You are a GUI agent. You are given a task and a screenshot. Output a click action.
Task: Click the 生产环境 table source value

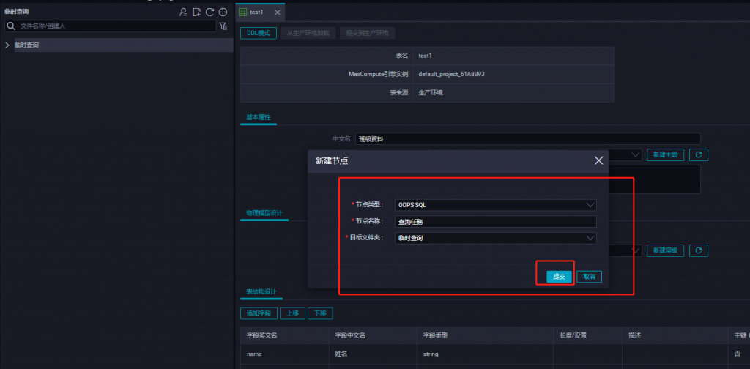point(431,93)
